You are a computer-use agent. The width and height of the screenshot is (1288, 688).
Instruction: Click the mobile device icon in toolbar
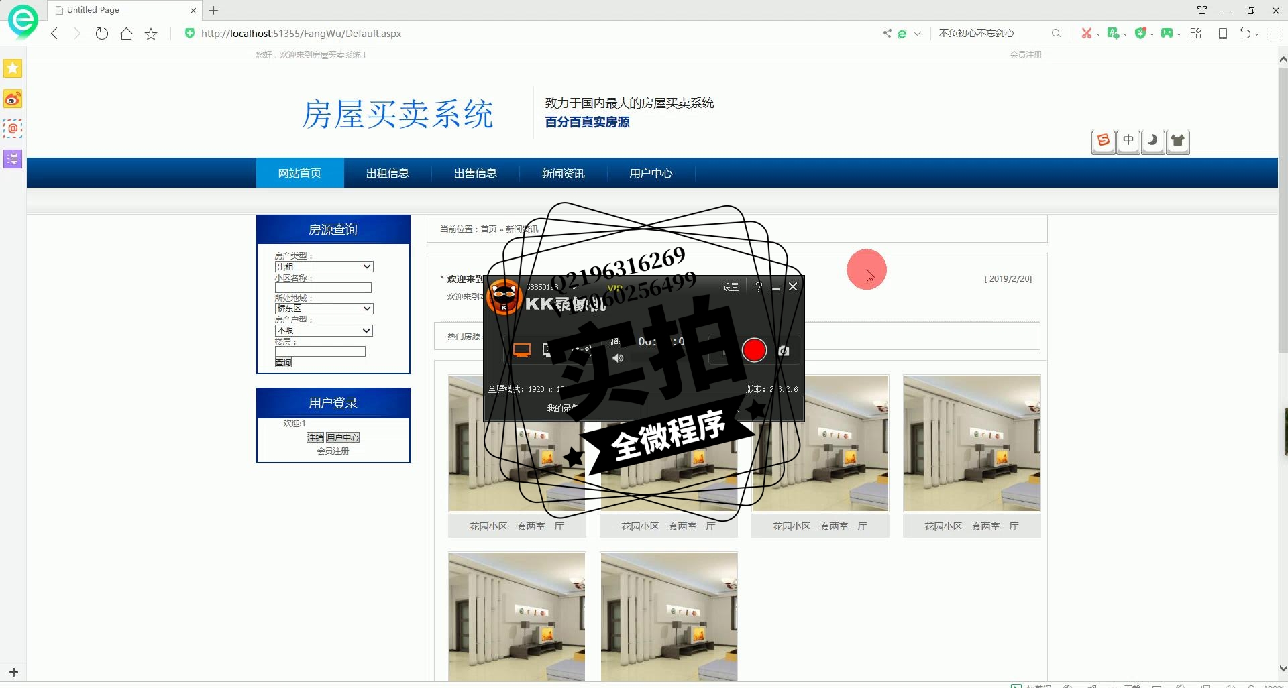point(1223,34)
